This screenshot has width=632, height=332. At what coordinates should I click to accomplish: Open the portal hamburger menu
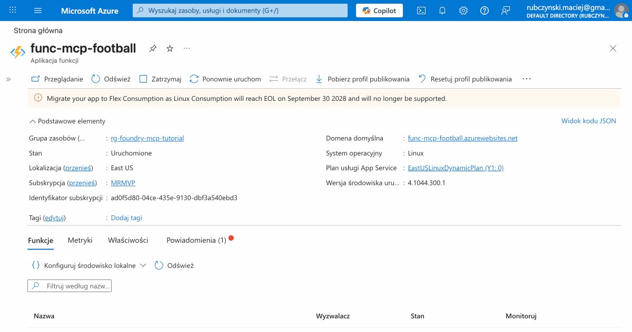pyautogui.click(x=38, y=11)
